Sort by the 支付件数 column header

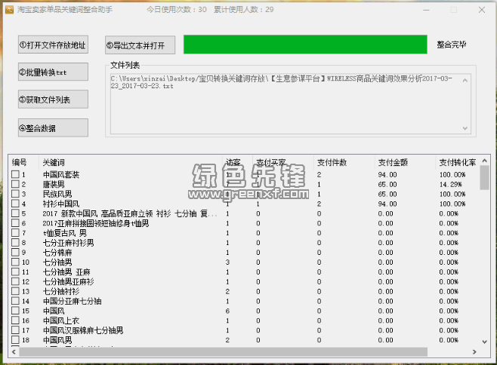pyautogui.click(x=344, y=162)
